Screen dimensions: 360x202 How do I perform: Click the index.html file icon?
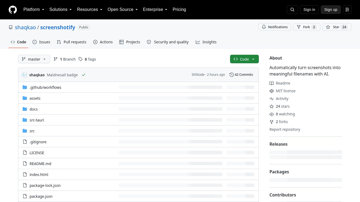click(25, 174)
